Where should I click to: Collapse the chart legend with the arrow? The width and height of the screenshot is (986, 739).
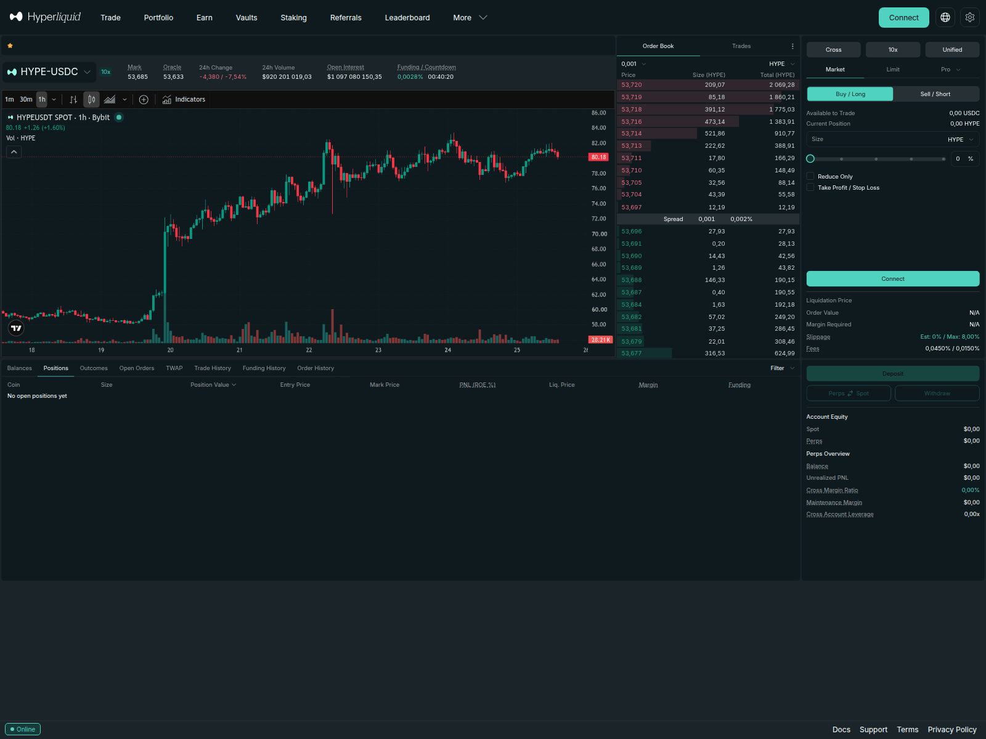pos(14,151)
